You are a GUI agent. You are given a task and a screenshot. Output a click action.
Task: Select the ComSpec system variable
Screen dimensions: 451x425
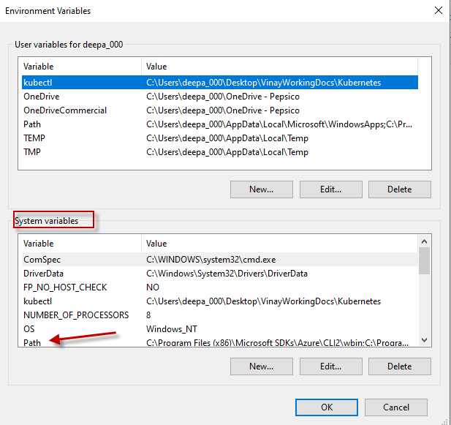[220, 260]
